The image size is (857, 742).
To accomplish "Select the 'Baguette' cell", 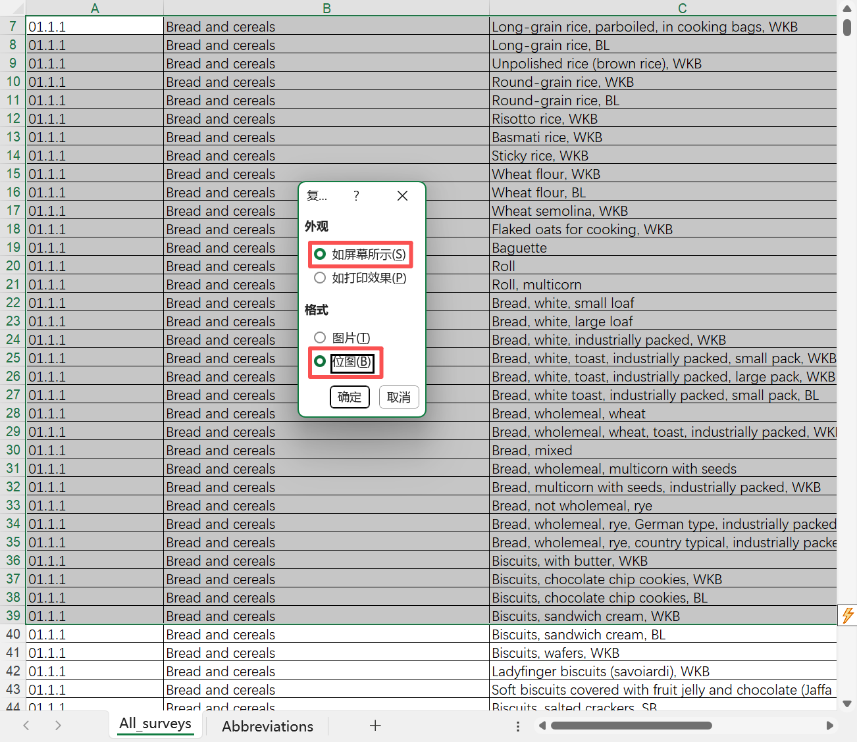I will coord(663,247).
